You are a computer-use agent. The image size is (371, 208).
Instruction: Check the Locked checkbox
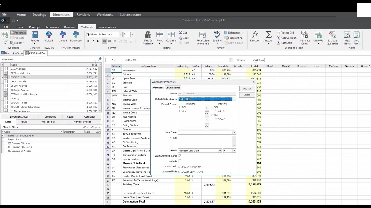click(x=180, y=161)
